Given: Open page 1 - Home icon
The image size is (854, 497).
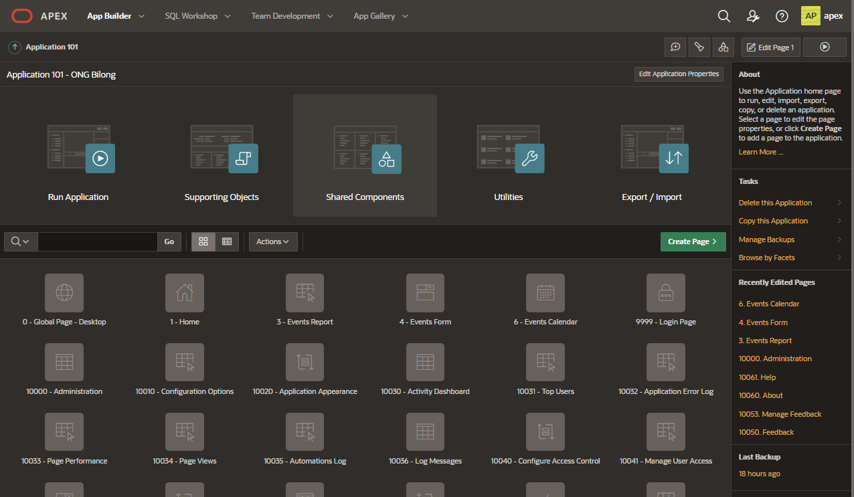Looking at the screenshot, I should point(185,293).
